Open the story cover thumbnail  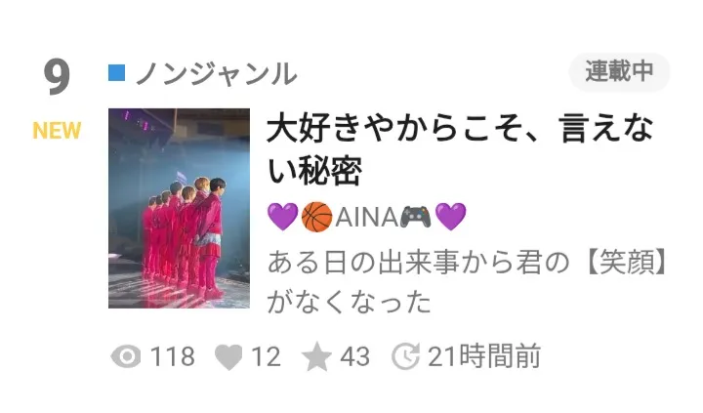coord(179,208)
